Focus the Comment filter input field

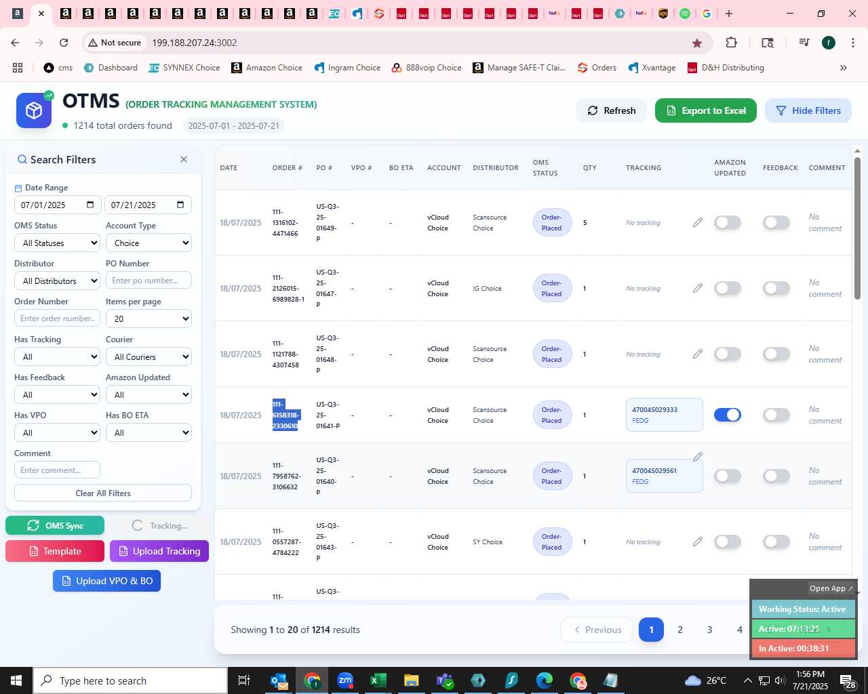tap(57, 470)
